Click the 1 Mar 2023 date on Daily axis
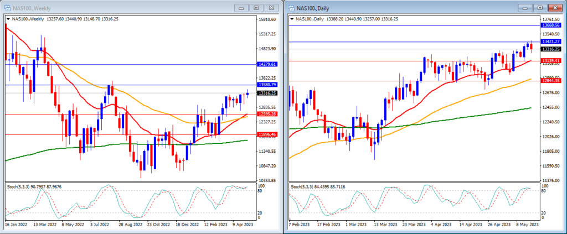 357,224
